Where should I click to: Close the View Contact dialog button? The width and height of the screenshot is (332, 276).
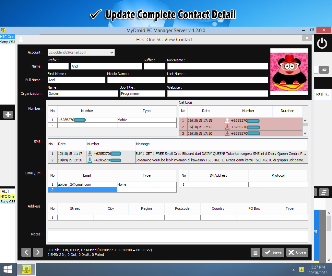tap(297, 252)
